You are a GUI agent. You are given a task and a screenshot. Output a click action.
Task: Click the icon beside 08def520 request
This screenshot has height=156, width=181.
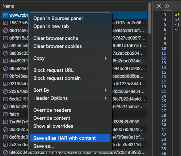pyautogui.click(x=5, y=107)
